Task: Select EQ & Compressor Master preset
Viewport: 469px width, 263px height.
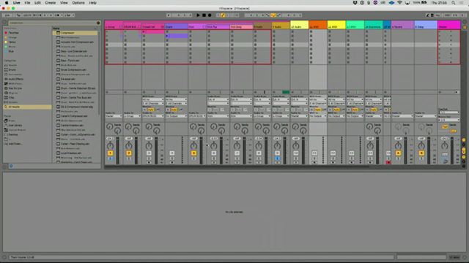Action: pyautogui.click(x=76, y=107)
